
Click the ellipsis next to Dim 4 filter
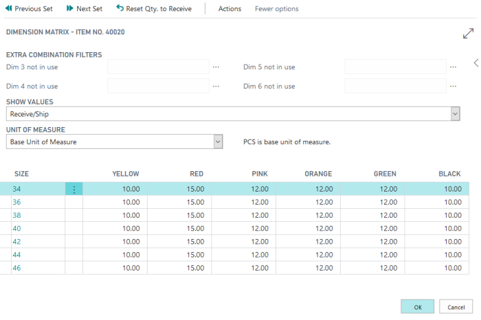[x=216, y=87]
